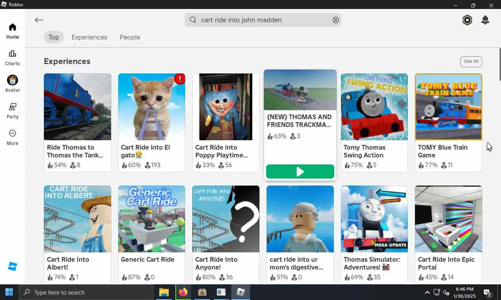Click the vertical scrollbar thumb
501x300 pixels.
[x=499, y=64]
